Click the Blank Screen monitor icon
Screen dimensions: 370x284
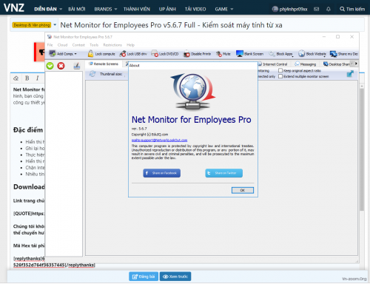click(240, 53)
